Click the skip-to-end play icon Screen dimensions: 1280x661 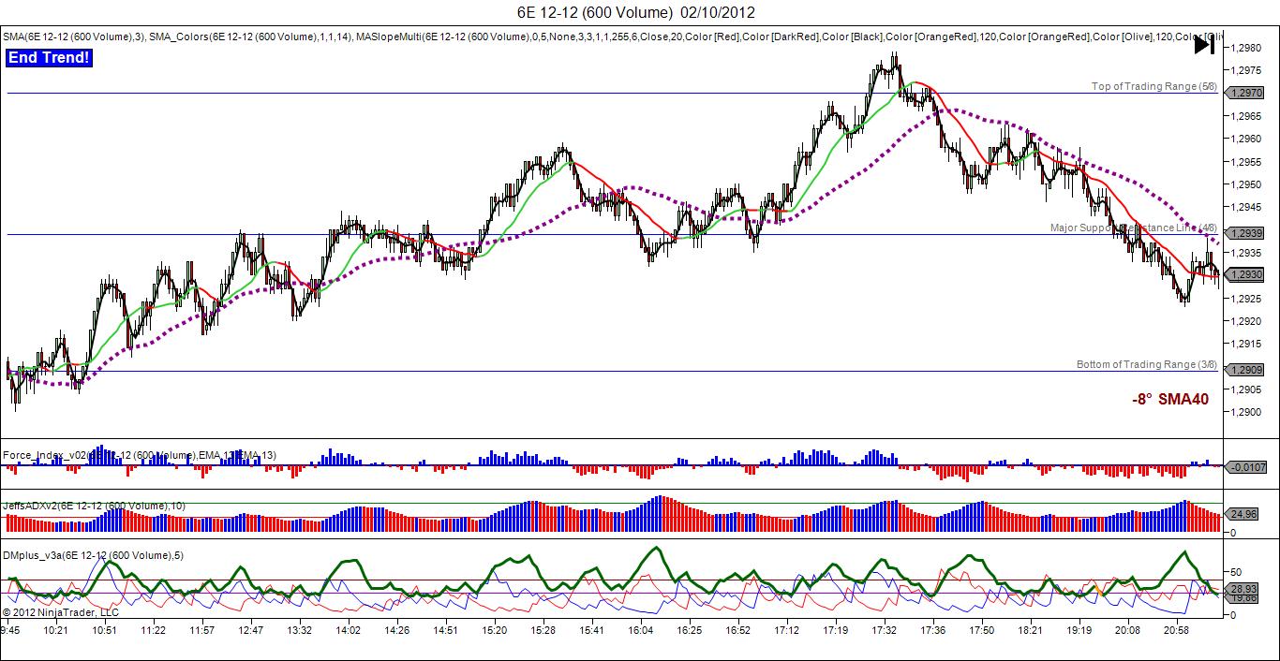(x=1204, y=45)
